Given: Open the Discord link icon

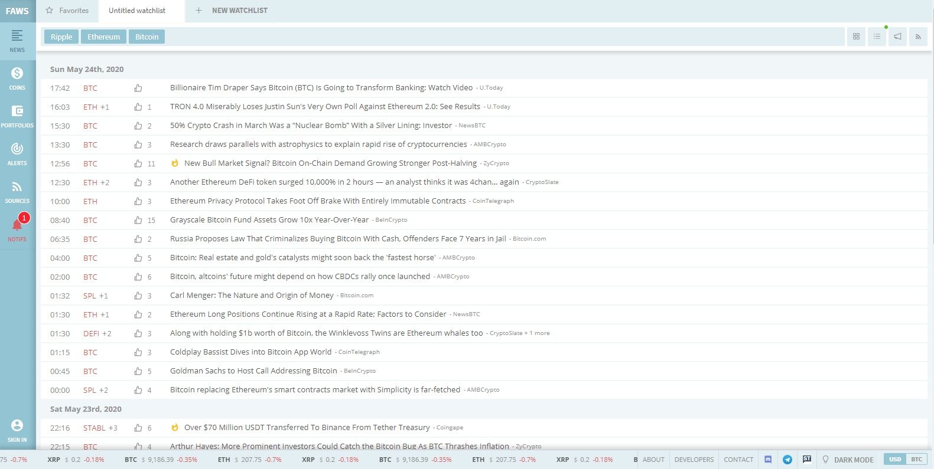Looking at the screenshot, I should click(x=768, y=459).
